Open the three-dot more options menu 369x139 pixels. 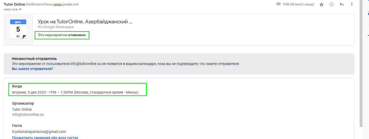click(x=352, y=4)
